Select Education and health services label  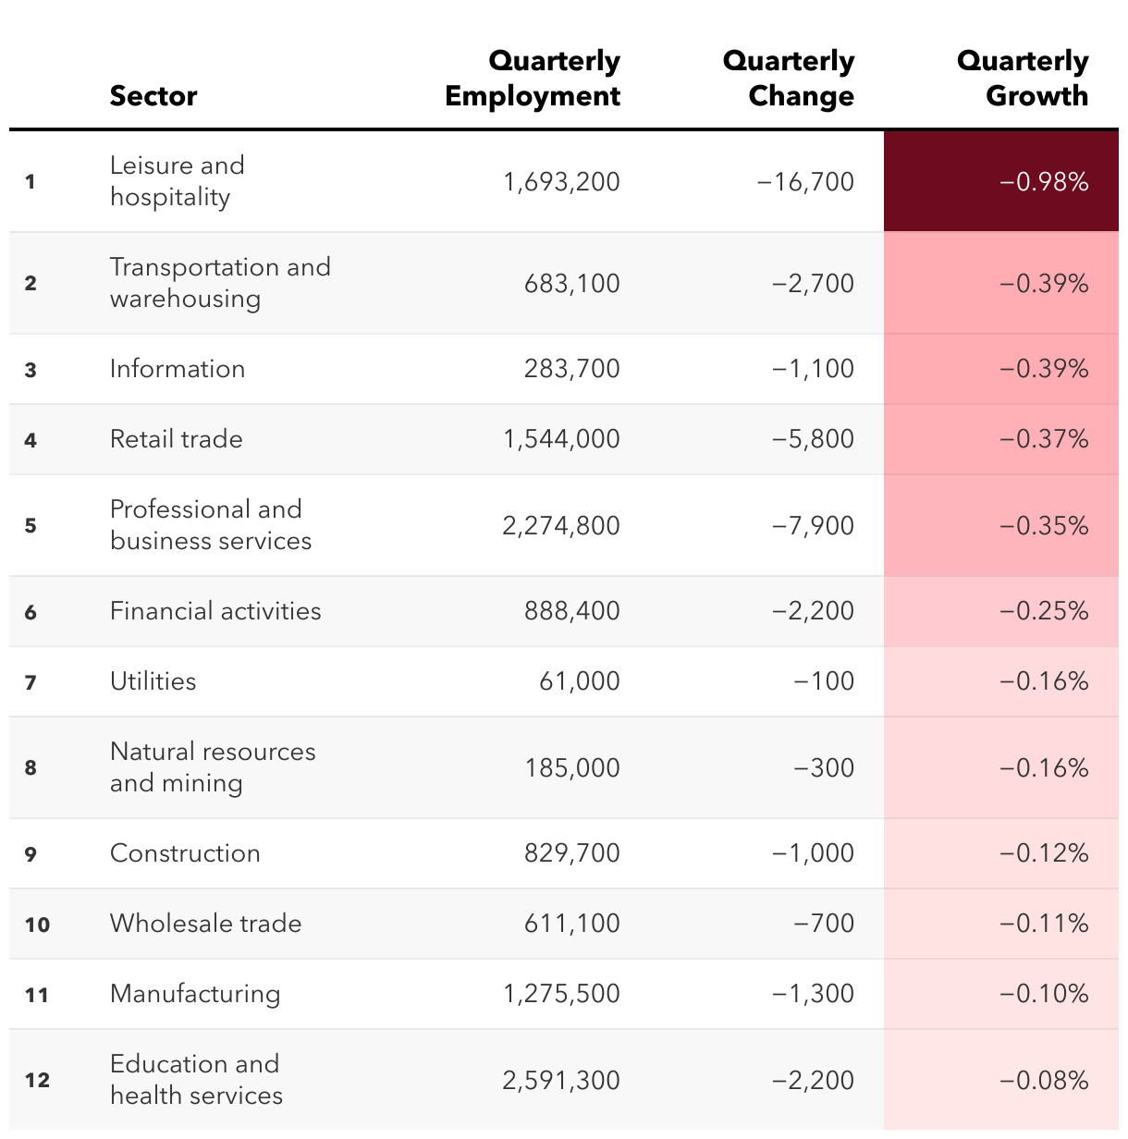click(x=196, y=1080)
